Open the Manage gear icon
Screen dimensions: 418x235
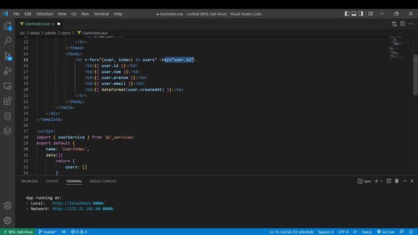click(7, 221)
